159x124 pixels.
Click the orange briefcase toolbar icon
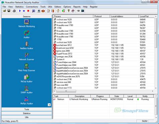(43, 11)
